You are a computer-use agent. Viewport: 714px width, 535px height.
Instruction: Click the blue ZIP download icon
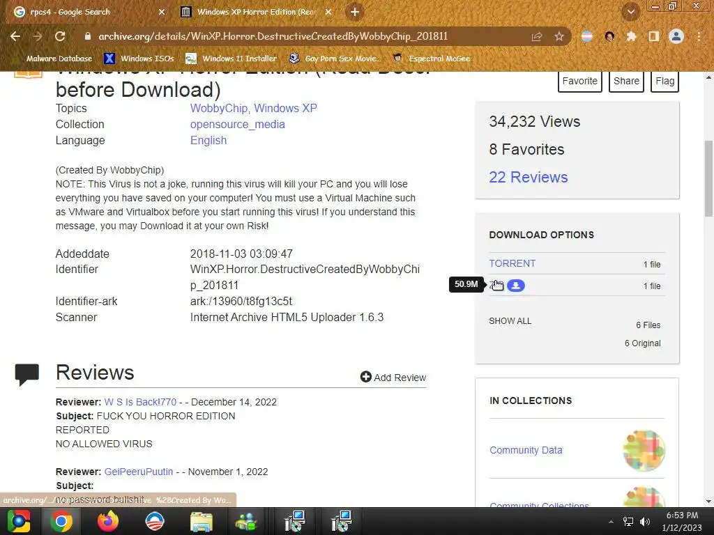tap(516, 285)
